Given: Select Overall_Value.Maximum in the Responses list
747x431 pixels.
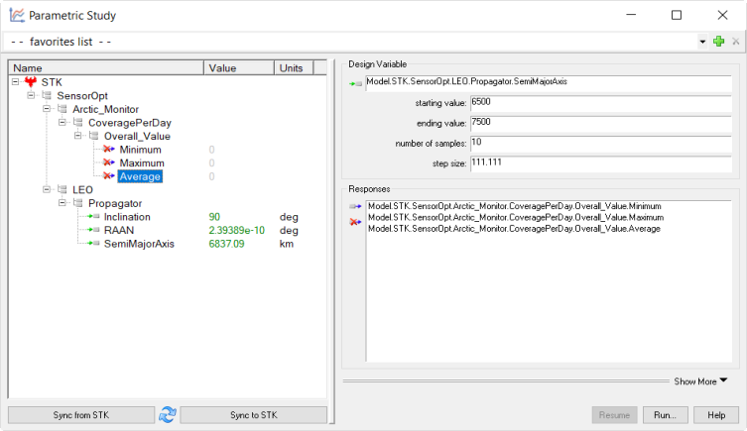Looking at the screenshot, I should point(515,217).
